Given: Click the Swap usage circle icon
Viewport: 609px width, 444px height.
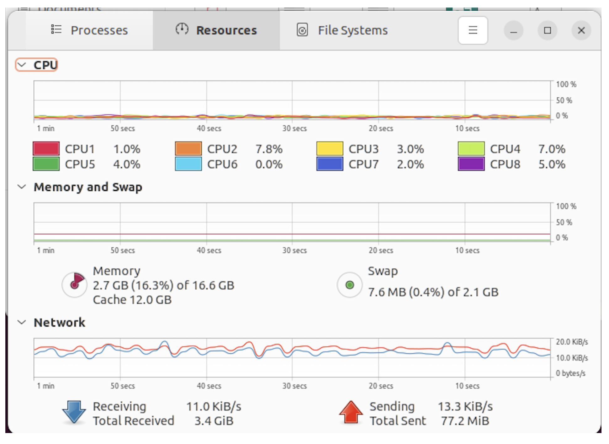Looking at the screenshot, I should (x=349, y=285).
